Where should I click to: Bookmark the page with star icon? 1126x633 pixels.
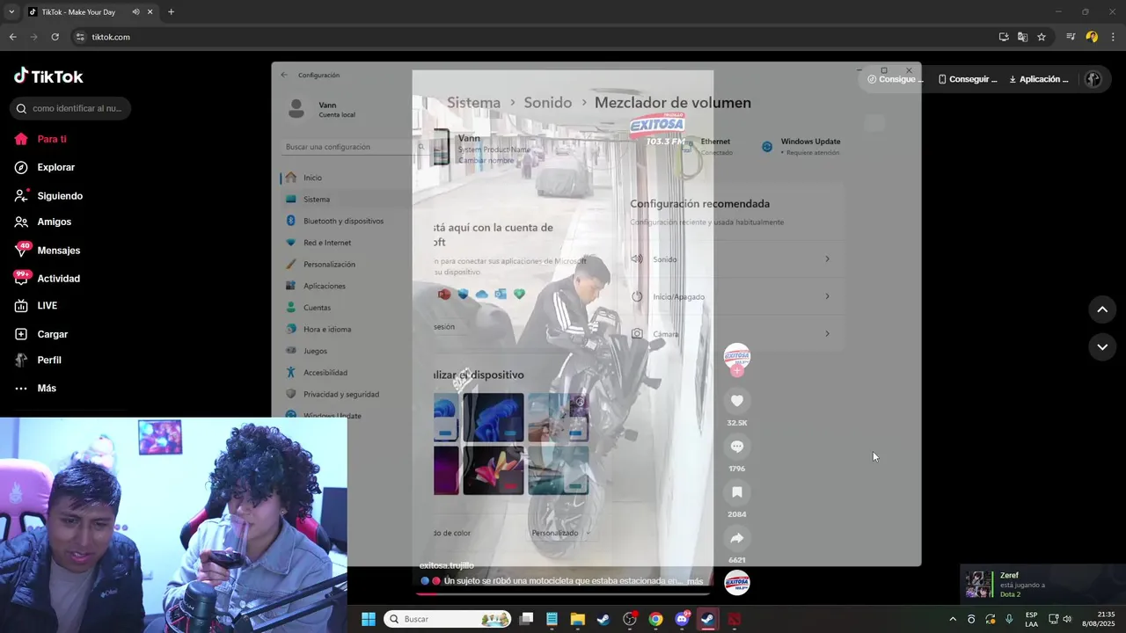1042,37
